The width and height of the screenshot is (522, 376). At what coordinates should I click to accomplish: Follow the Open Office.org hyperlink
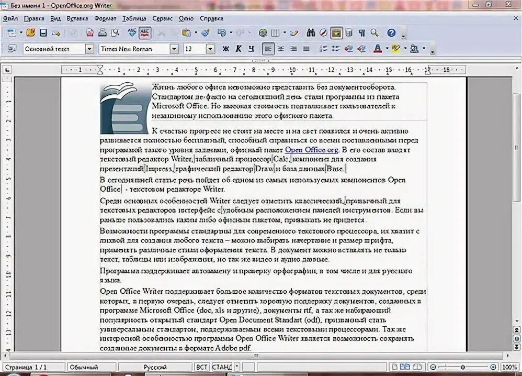[311, 150]
